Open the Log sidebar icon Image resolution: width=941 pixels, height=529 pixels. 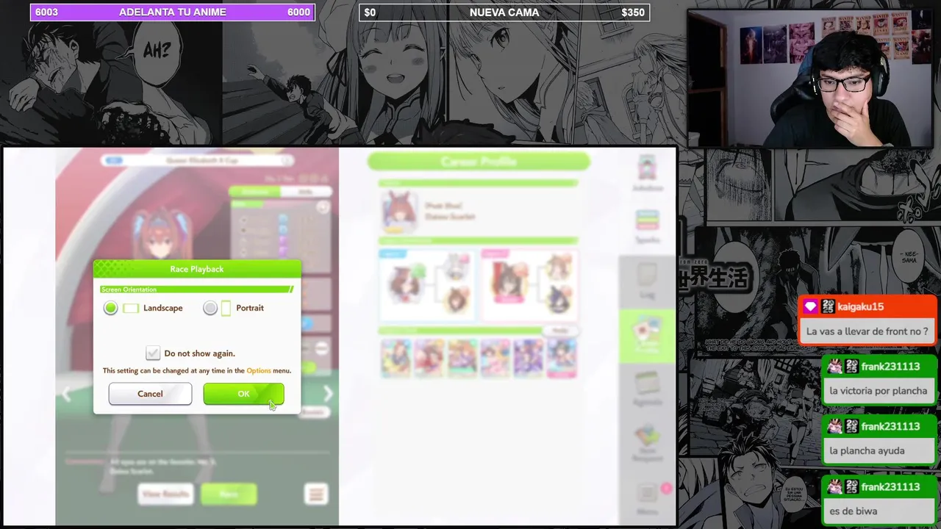click(x=647, y=280)
